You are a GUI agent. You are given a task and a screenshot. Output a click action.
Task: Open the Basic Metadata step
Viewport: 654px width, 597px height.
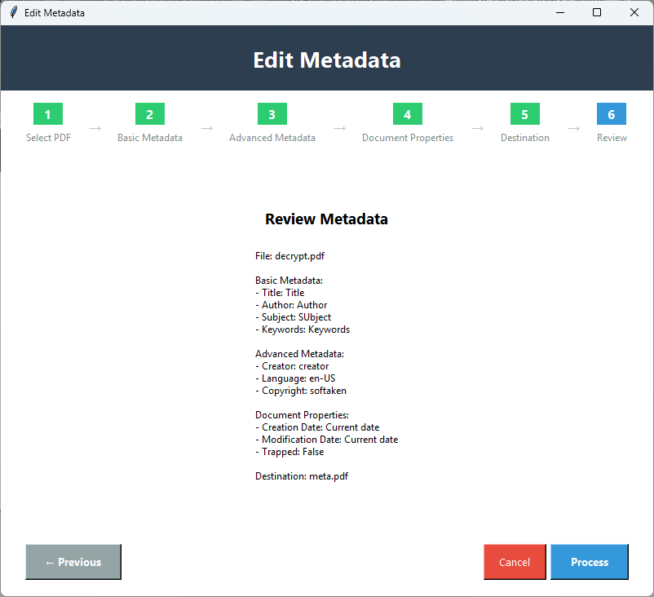(x=149, y=138)
